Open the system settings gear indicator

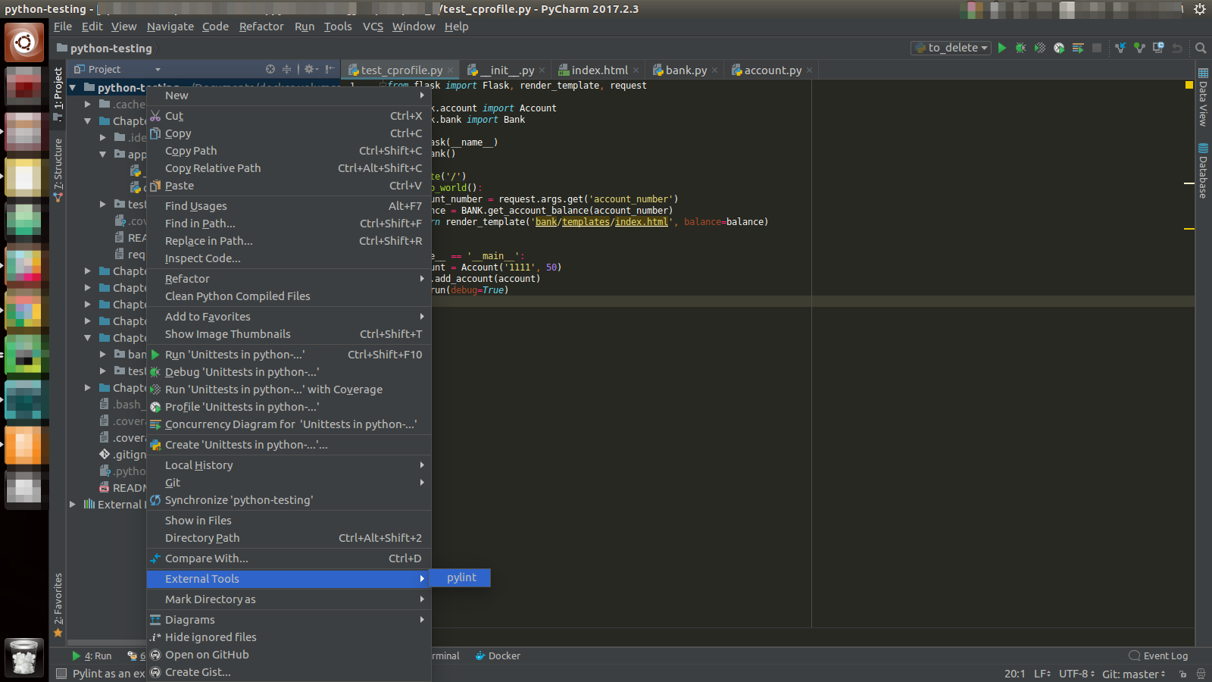point(1200,9)
